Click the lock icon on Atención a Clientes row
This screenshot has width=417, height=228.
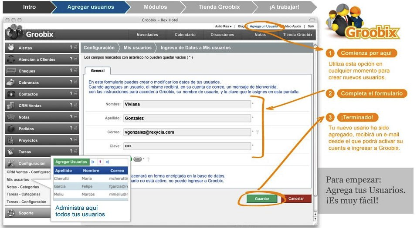pyautogui.click(x=76, y=59)
